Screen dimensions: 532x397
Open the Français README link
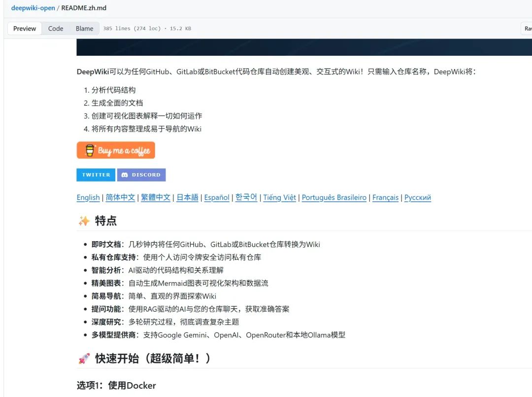pyautogui.click(x=385, y=197)
